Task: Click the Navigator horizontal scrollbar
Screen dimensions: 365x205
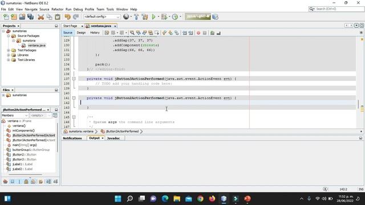Action: point(25,174)
